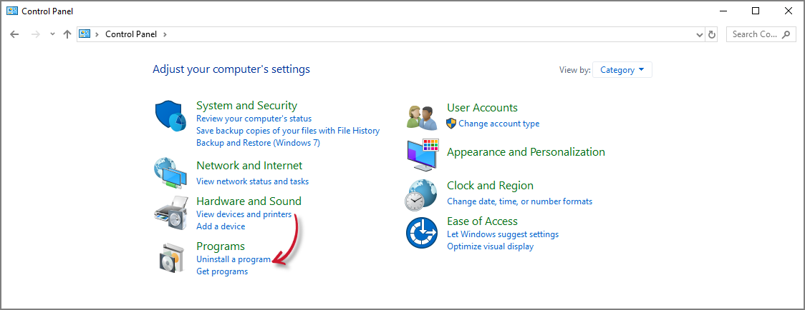
Task: Click the Appearance and Personalization monitor icon
Action: coord(421,154)
